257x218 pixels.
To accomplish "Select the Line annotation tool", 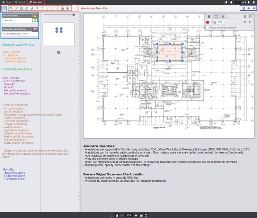I will point(17,9).
